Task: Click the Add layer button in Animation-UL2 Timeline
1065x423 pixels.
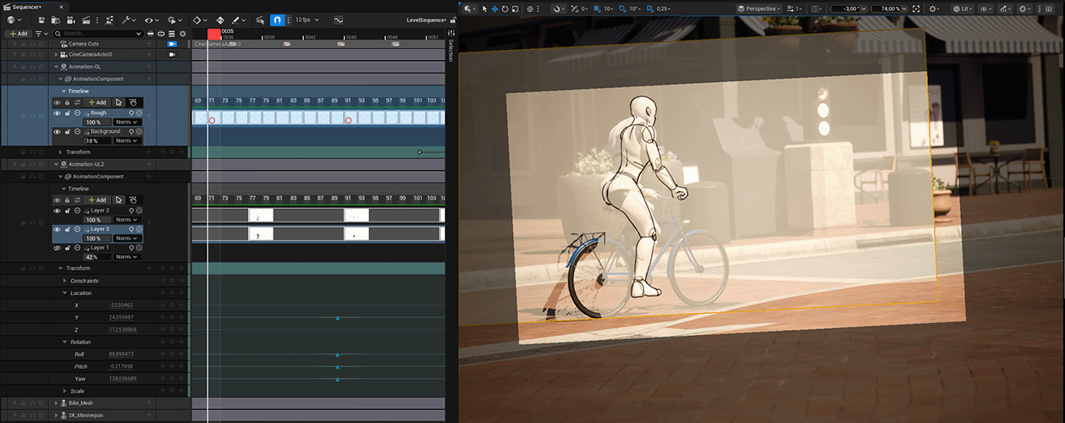Action: (x=97, y=201)
